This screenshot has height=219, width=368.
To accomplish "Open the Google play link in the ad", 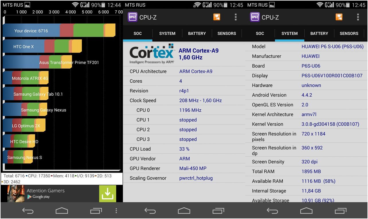I will [38, 197].
